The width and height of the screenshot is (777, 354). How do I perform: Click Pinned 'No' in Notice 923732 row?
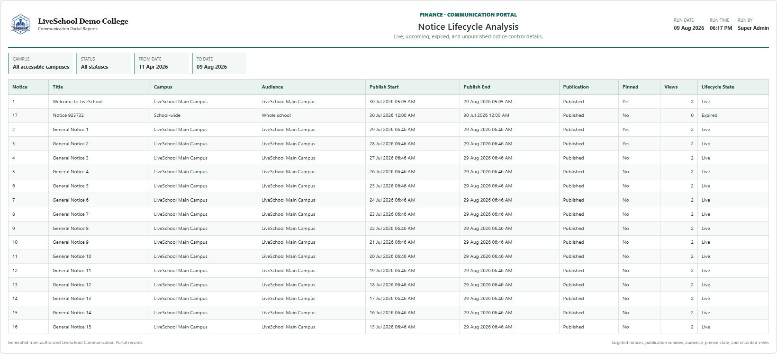click(x=626, y=115)
